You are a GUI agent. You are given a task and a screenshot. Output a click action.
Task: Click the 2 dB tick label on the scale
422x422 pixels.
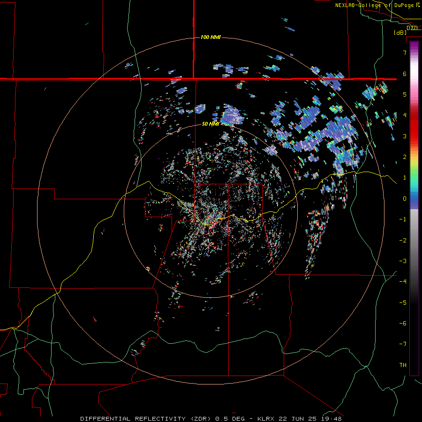(405, 157)
